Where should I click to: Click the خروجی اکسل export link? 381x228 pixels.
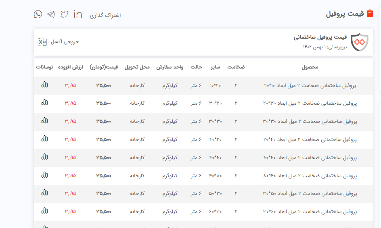[x=65, y=42]
